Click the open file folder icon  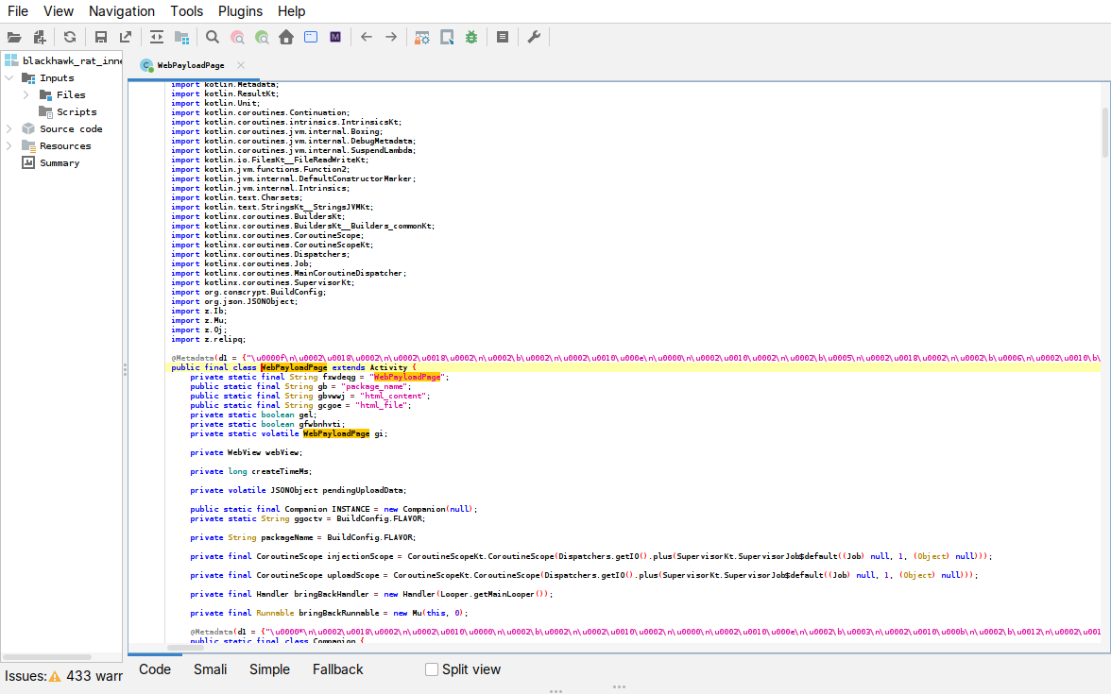tap(14, 38)
